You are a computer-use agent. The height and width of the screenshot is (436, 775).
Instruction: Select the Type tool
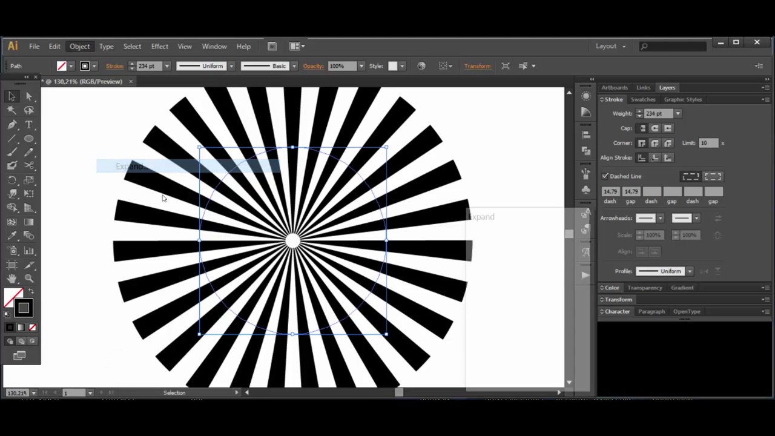(28, 125)
